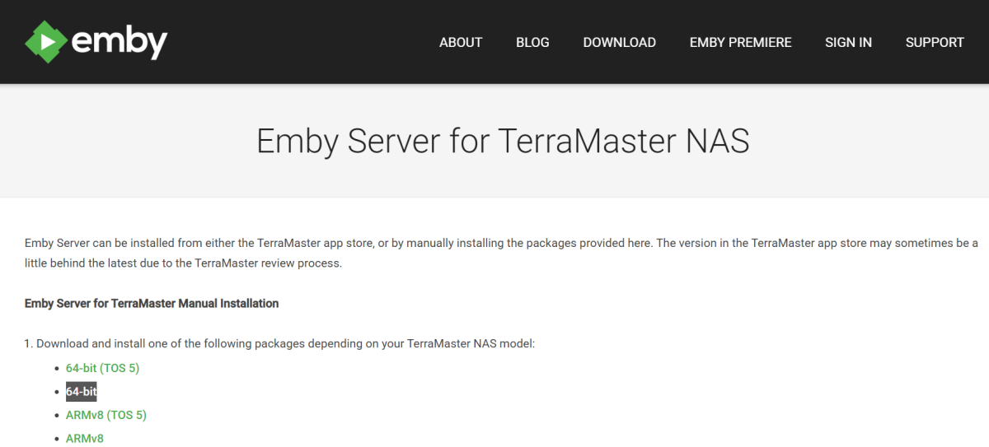
Task: Download the ARMv8 (TOS 5) package
Action: pos(106,415)
